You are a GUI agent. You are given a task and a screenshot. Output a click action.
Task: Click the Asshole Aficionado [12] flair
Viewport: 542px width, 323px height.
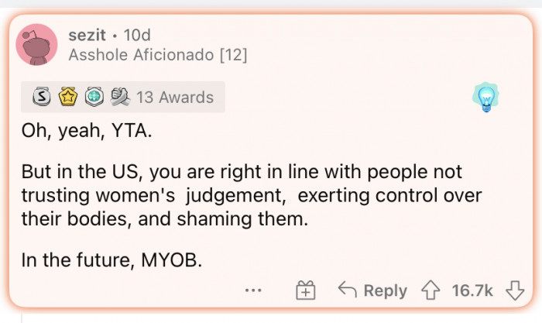tap(157, 56)
